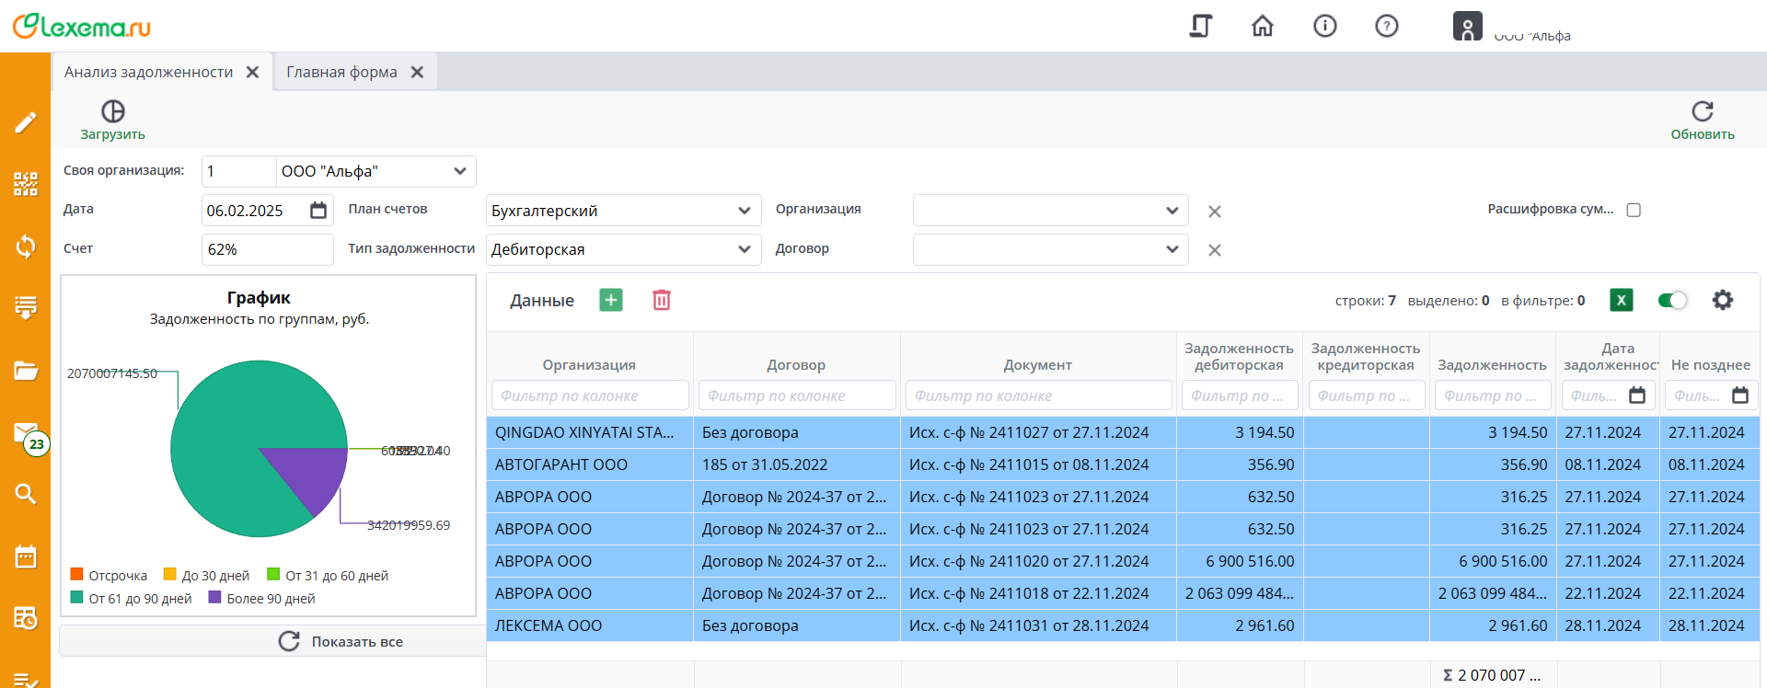The width and height of the screenshot is (1767, 688).
Task: Sort by Задолженность дебиторская column header
Action: [1239, 357]
